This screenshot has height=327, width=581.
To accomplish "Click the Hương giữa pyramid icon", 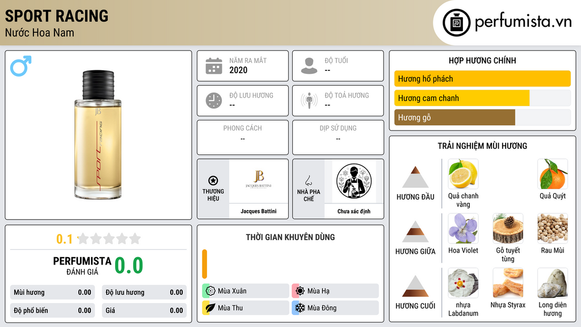I will point(415,232).
